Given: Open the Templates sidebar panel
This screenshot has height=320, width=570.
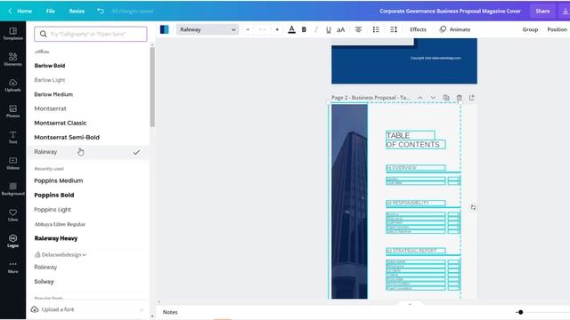Looking at the screenshot, I should (x=12, y=34).
